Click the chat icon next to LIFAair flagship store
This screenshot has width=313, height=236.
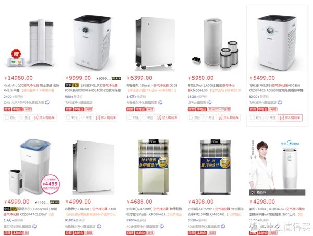[209, 102]
